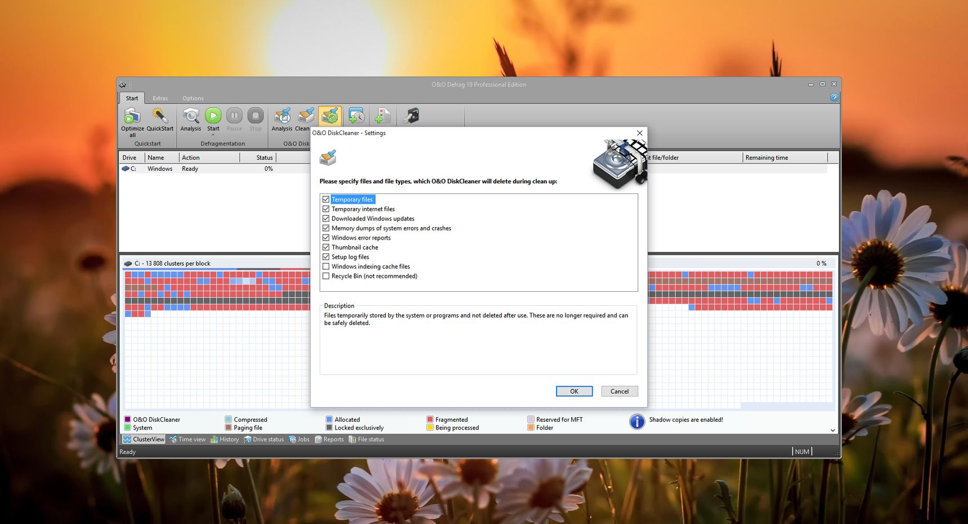This screenshot has width=968, height=524.
Task: Click the purple O&O DiskCleaner legend swatch
Action: tap(128, 419)
